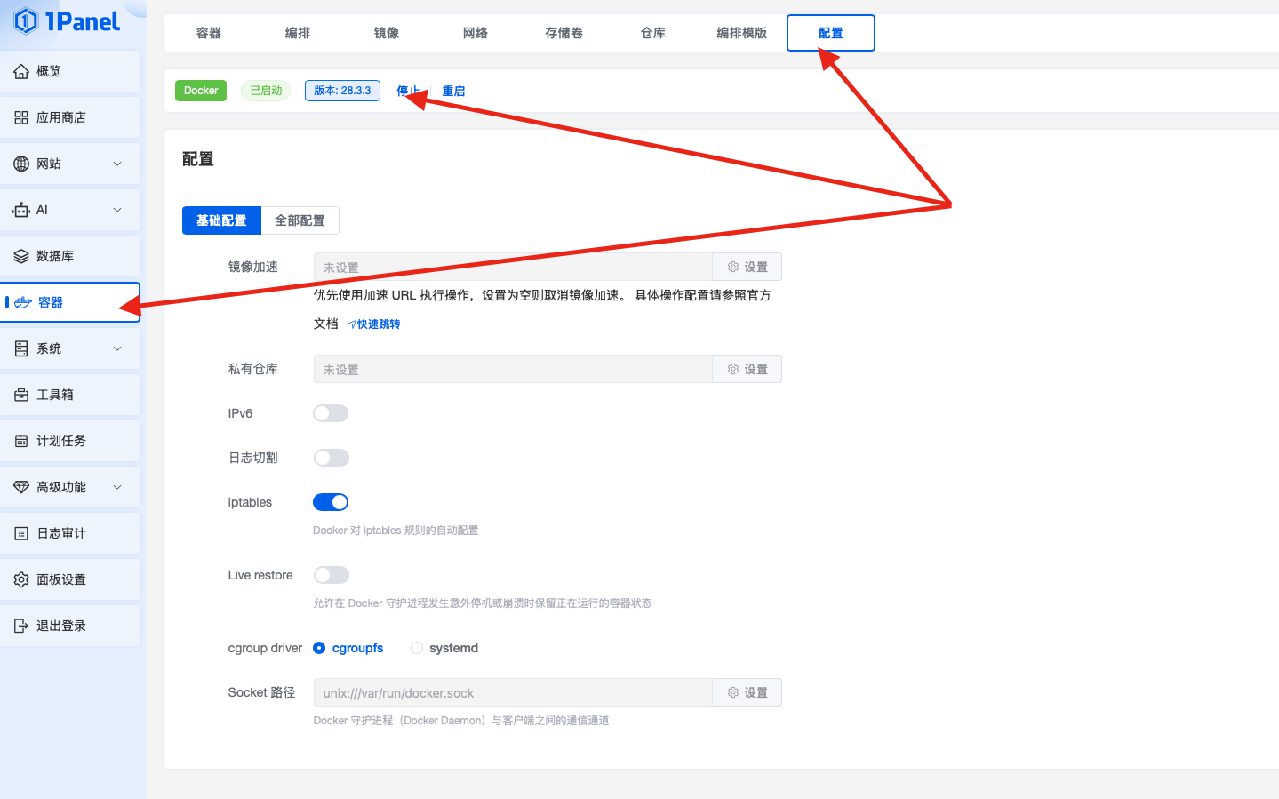Enable the IPv6 toggle
Viewport: 1279px width, 799px height.
(x=331, y=413)
